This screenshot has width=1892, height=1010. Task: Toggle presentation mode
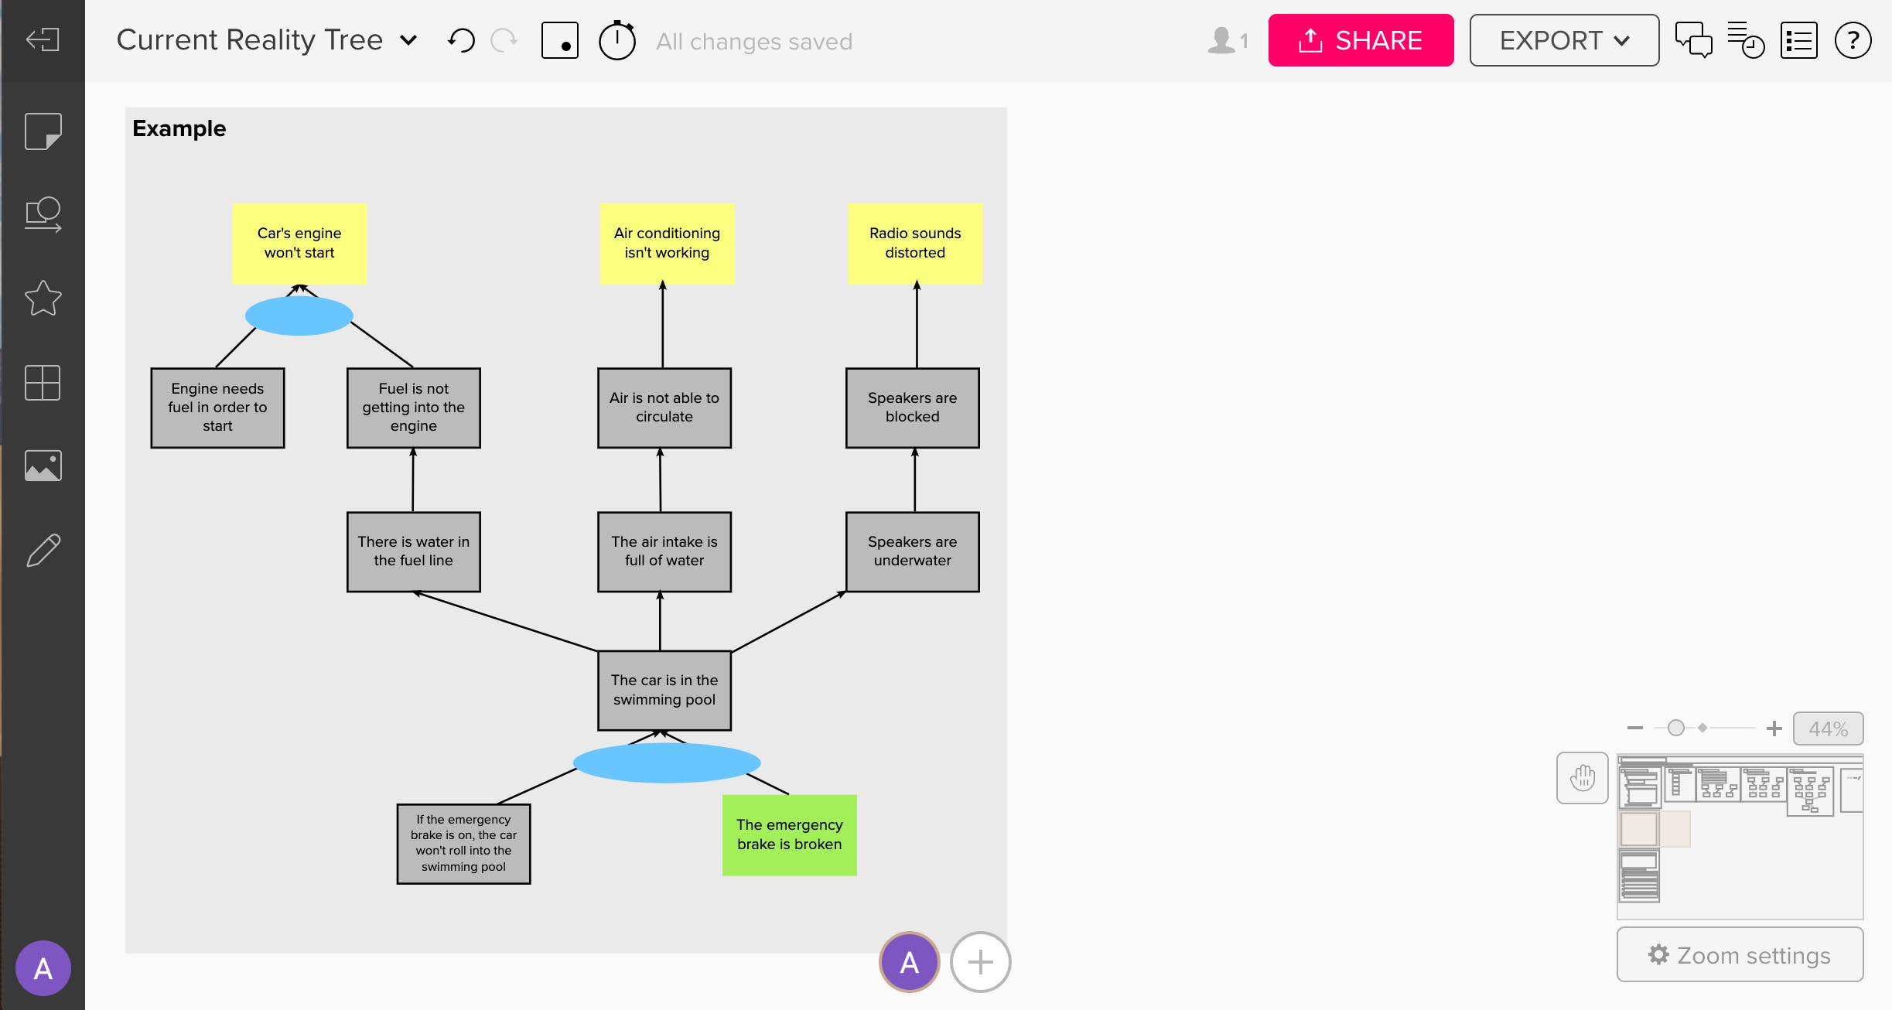point(561,41)
